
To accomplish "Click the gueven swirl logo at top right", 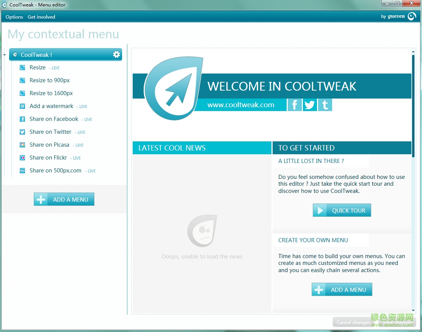I will point(412,16).
